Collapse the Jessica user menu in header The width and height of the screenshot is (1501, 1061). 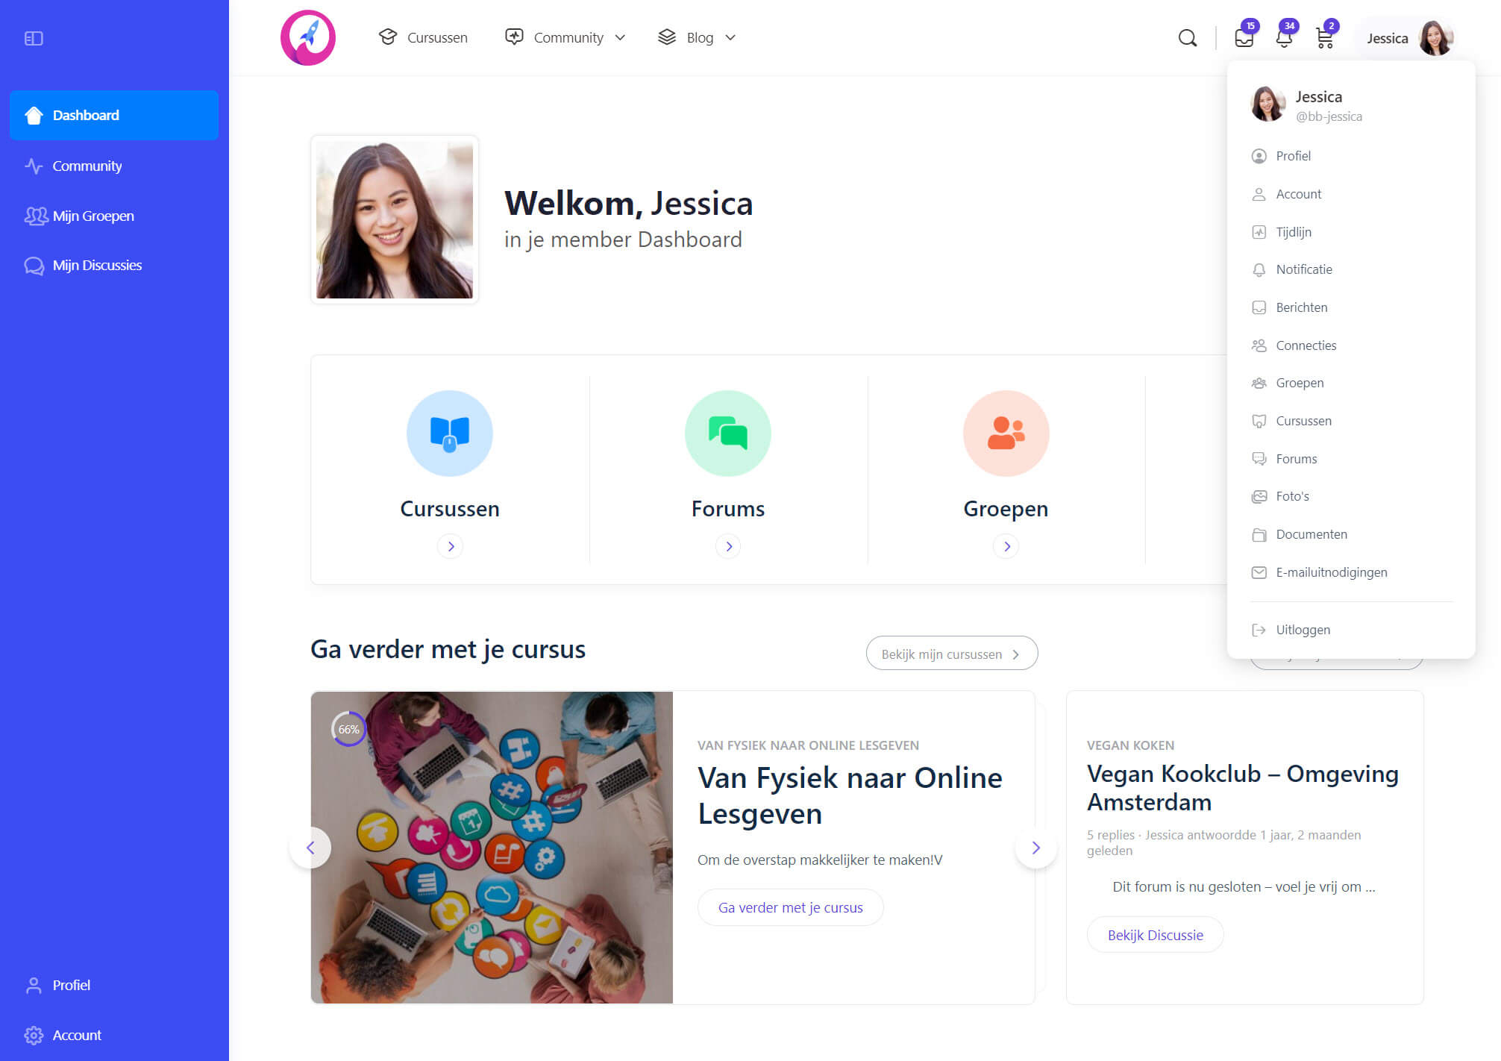[1409, 38]
